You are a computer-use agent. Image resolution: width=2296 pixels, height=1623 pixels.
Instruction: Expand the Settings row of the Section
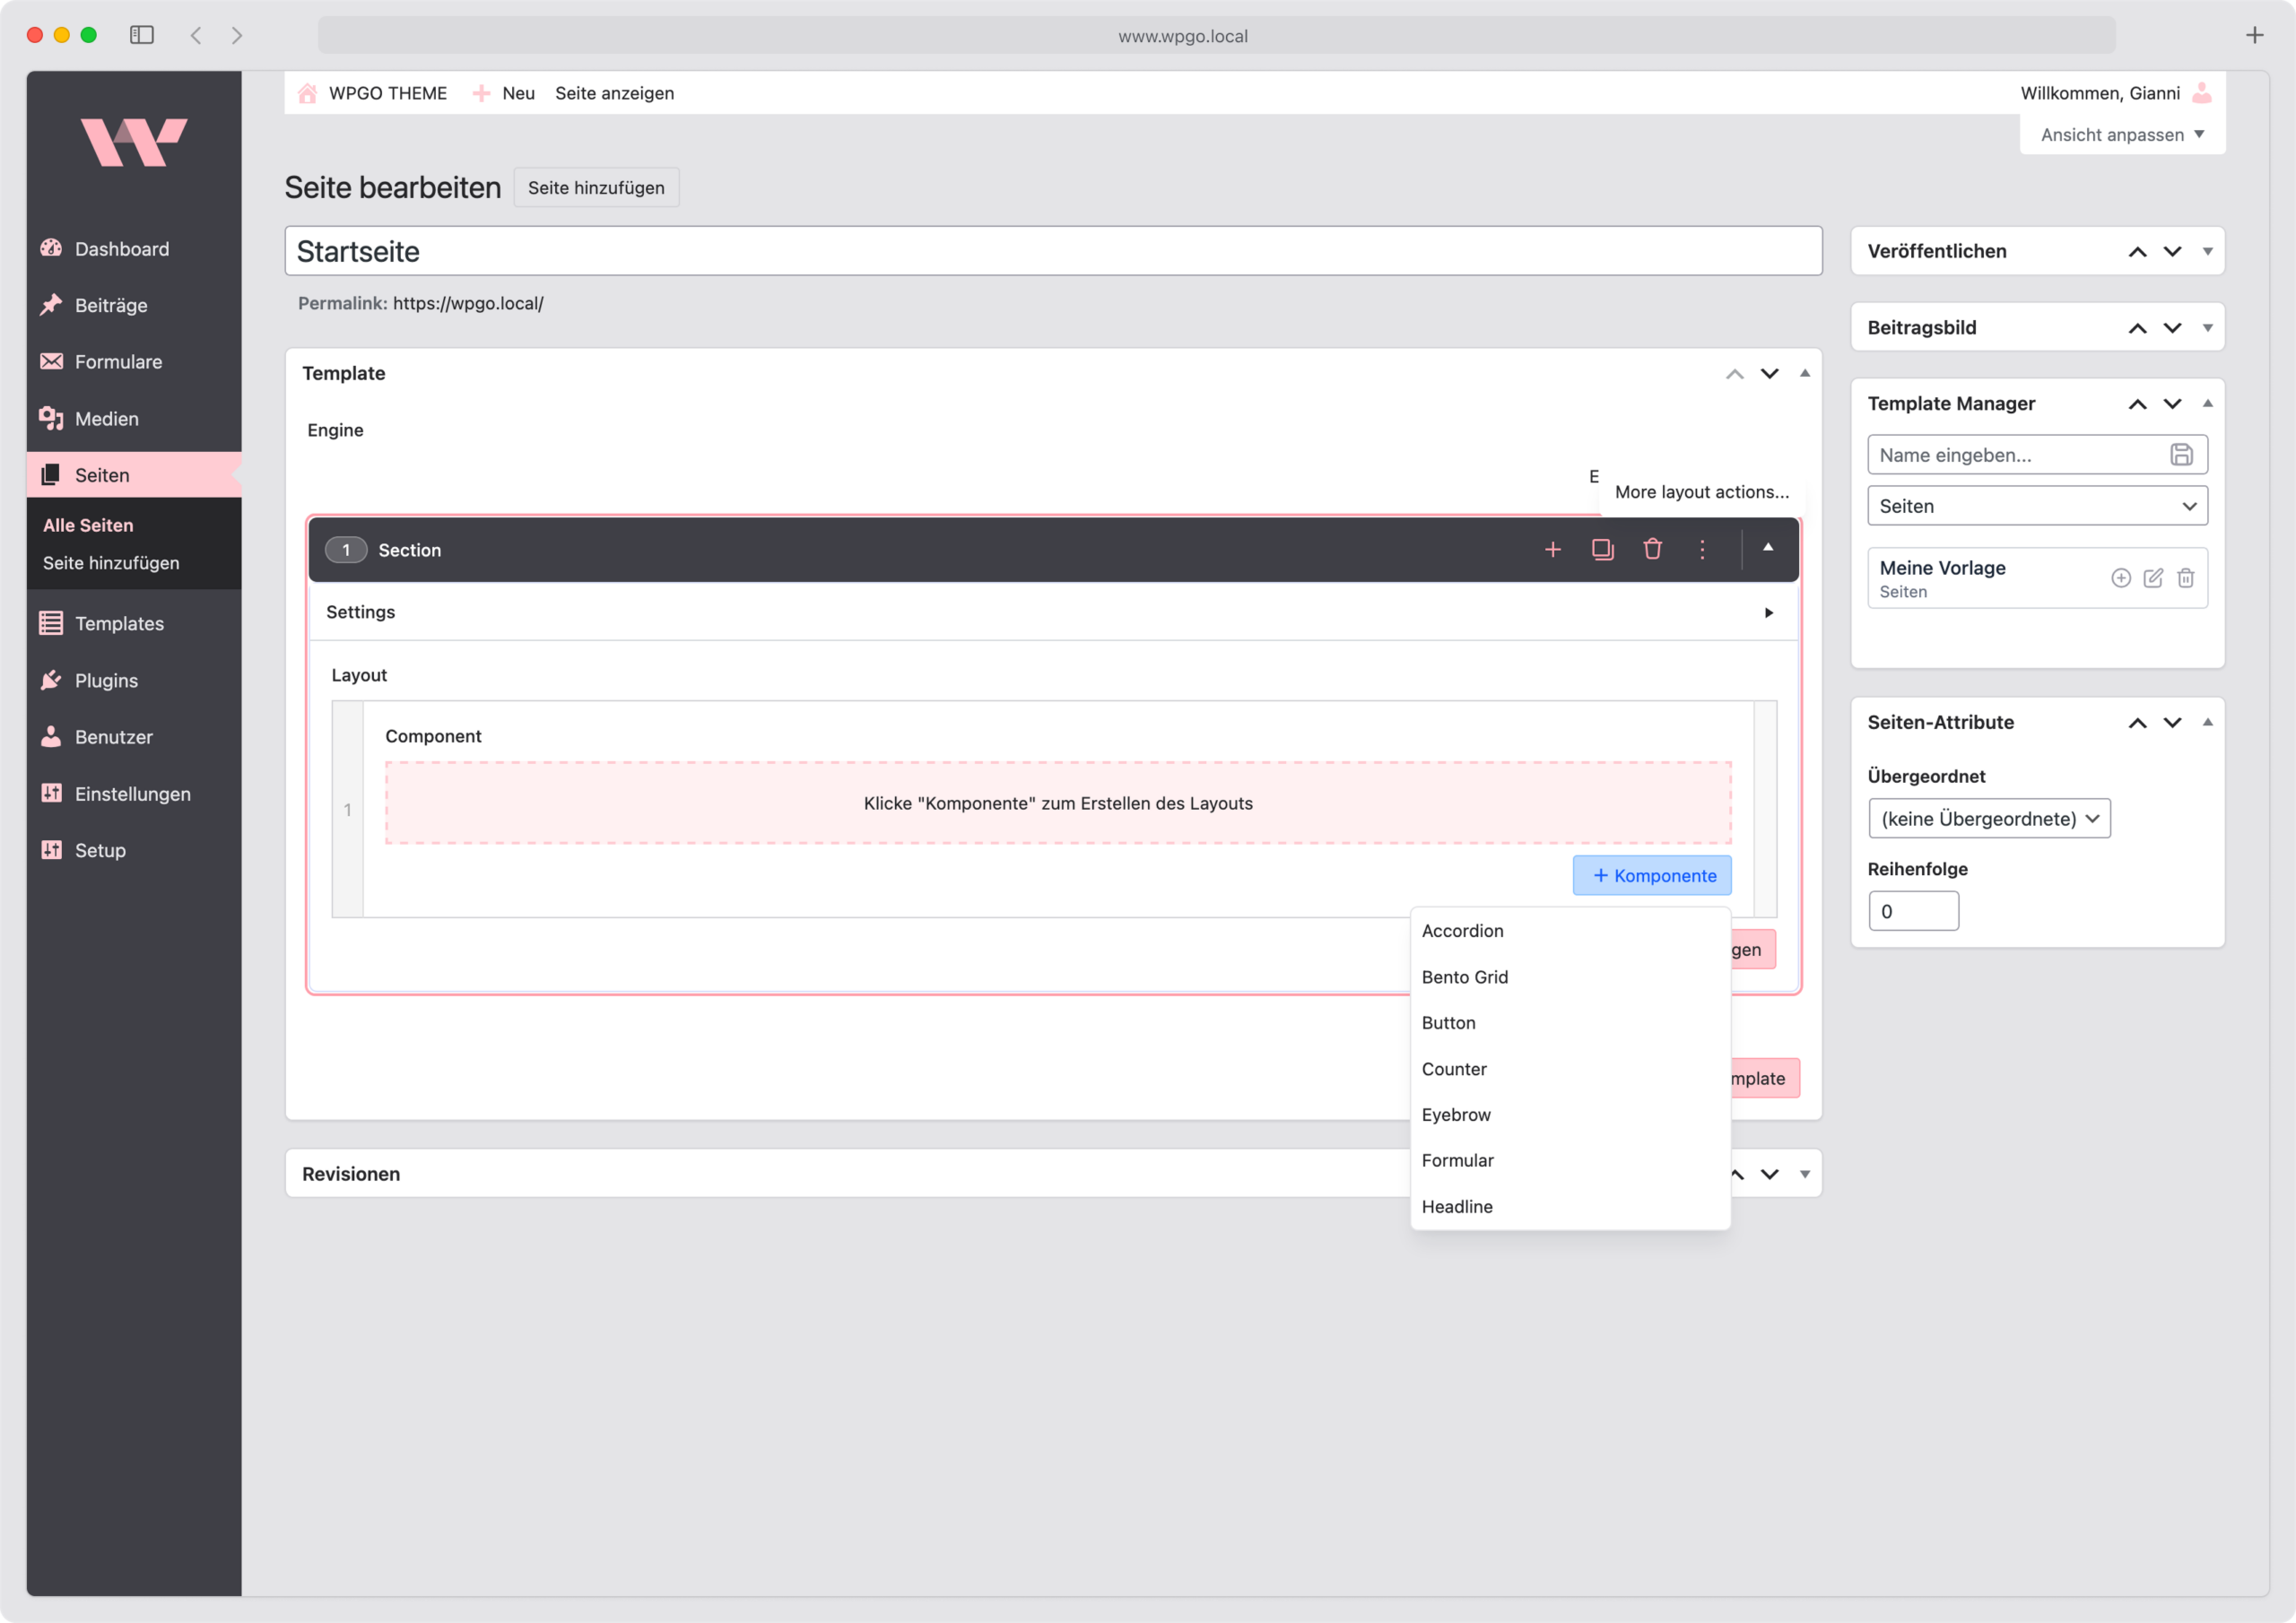tap(1769, 612)
